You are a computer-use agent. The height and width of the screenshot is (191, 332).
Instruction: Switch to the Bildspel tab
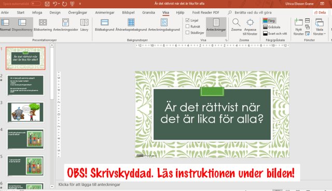pos(128,12)
